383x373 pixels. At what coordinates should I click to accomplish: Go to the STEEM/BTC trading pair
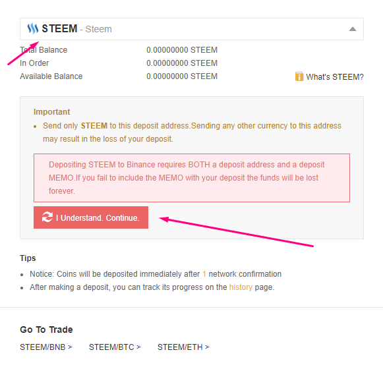pos(115,347)
